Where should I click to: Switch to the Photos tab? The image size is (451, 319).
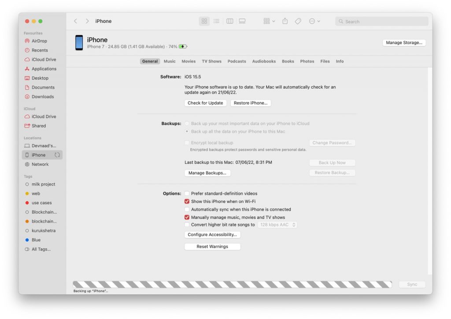[x=307, y=61]
